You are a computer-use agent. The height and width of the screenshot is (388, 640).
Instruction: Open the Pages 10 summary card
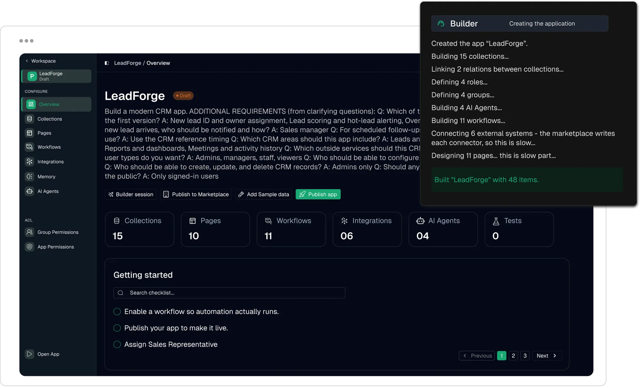pos(215,229)
